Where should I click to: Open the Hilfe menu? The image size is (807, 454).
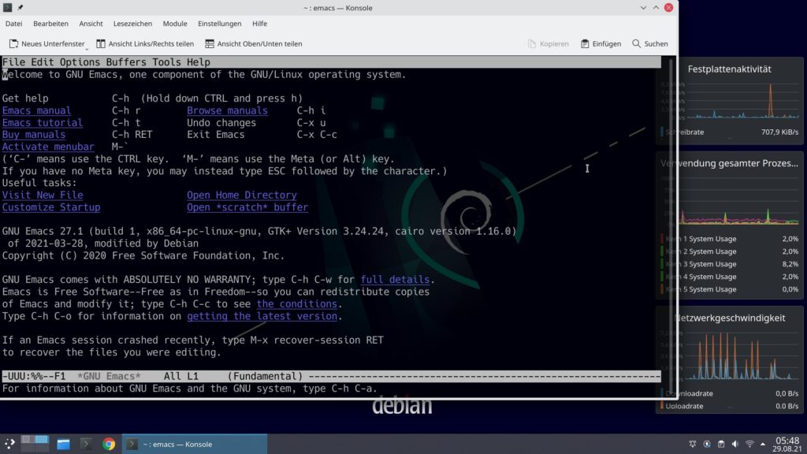pyautogui.click(x=259, y=24)
